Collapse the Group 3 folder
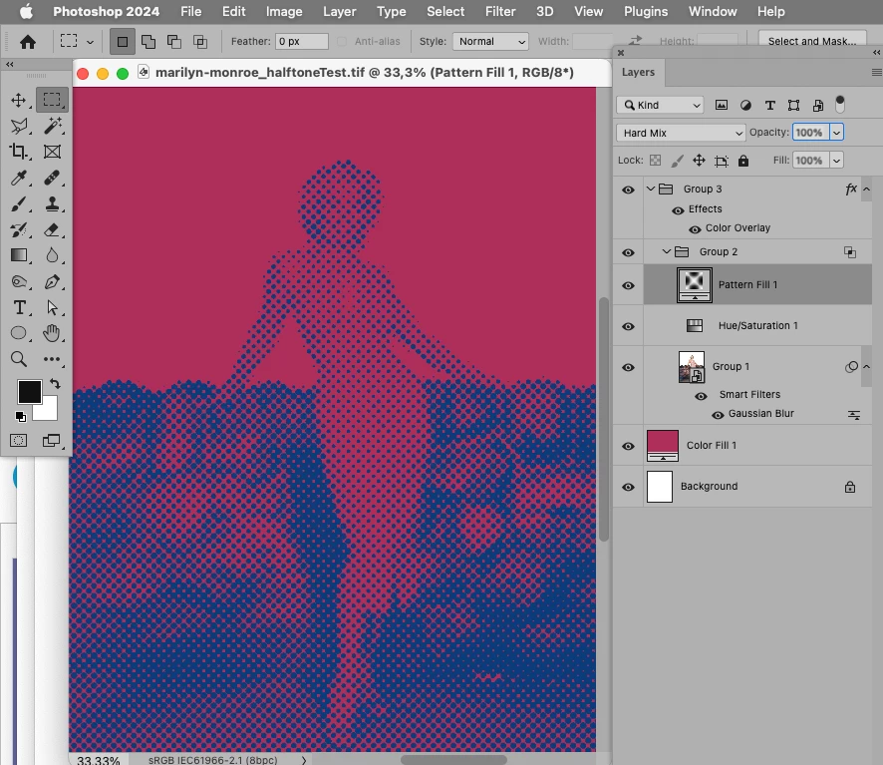The image size is (883, 765). (651, 189)
